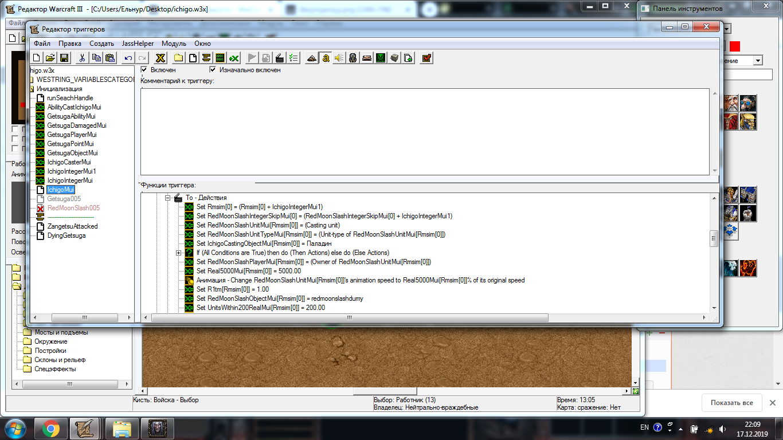
Task: Open the file explorer taskbar icon
Action: (122, 428)
